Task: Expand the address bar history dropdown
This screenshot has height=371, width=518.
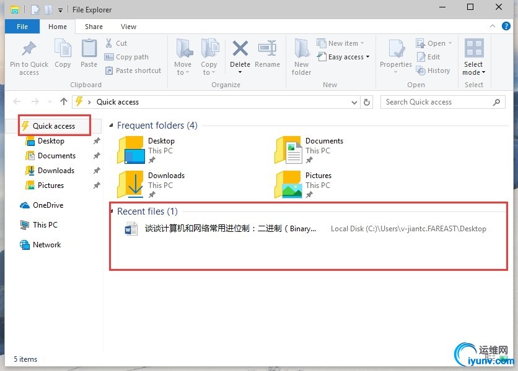Action: [354, 103]
